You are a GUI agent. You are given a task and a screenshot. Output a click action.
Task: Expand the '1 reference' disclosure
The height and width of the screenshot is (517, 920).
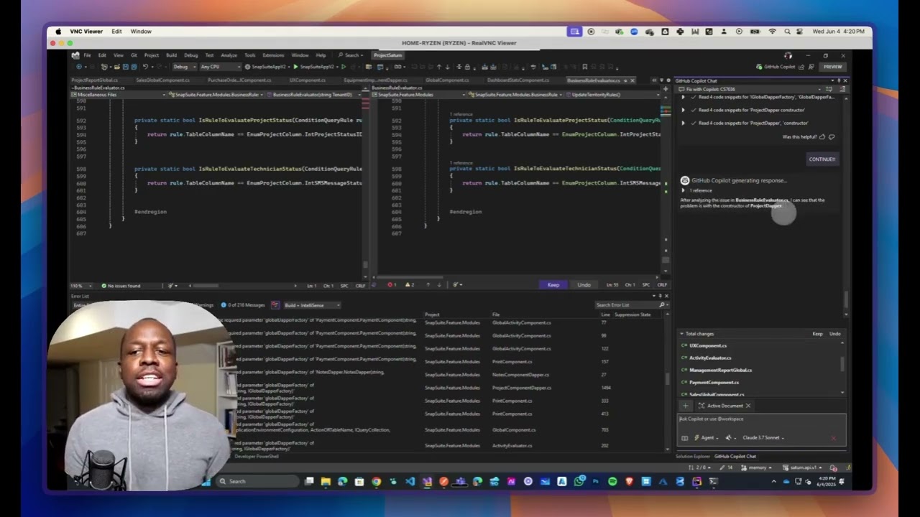click(x=684, y=190)
